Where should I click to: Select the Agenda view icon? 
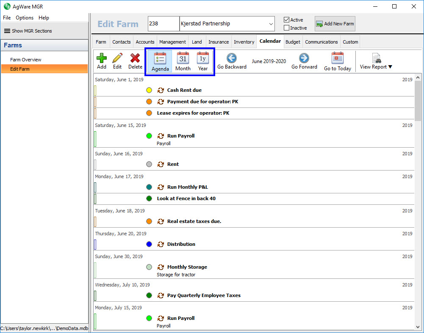(x=160, y=58)
